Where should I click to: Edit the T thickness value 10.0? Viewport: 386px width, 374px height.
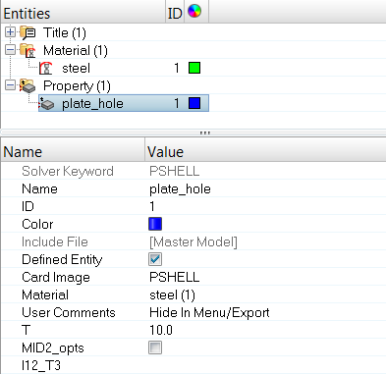[161, 330]
